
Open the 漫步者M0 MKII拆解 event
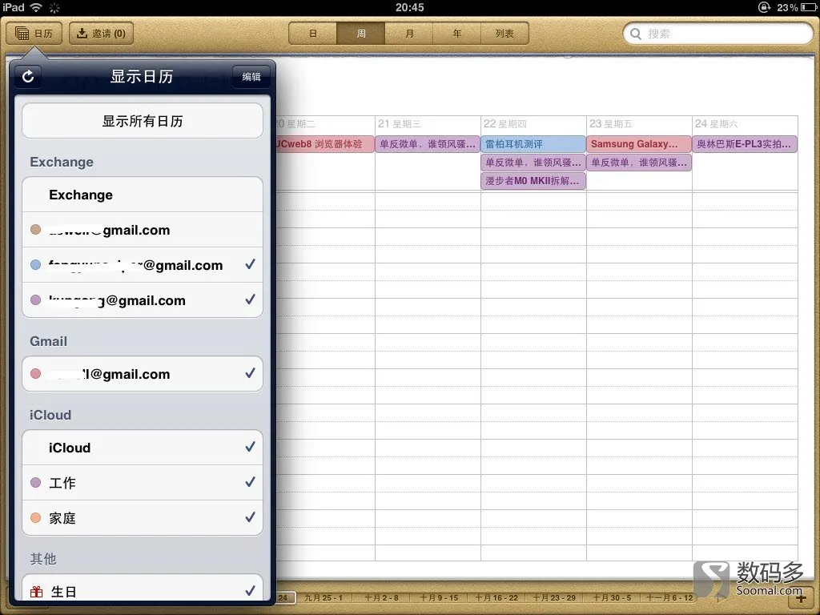533,181
